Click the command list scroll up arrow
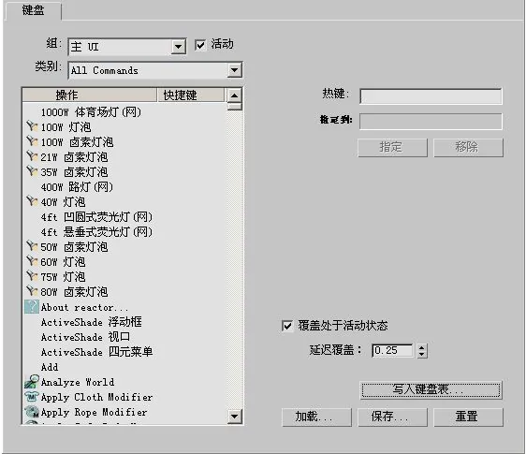 click(235, 95)
